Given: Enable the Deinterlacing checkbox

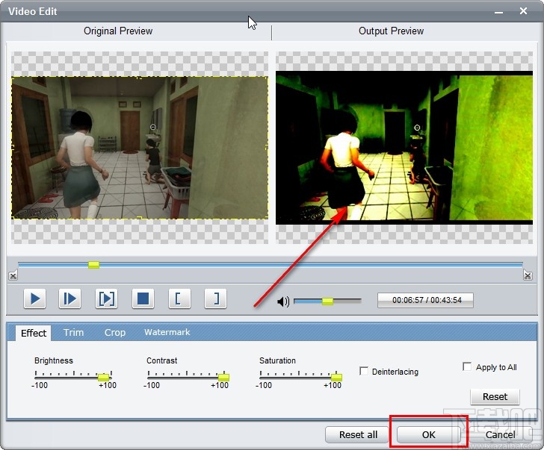Looking at the screenshot, I should coord(364,371).
